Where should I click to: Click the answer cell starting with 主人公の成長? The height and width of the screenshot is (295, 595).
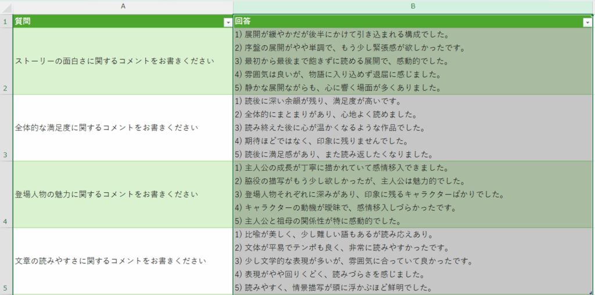pos(413,195)
